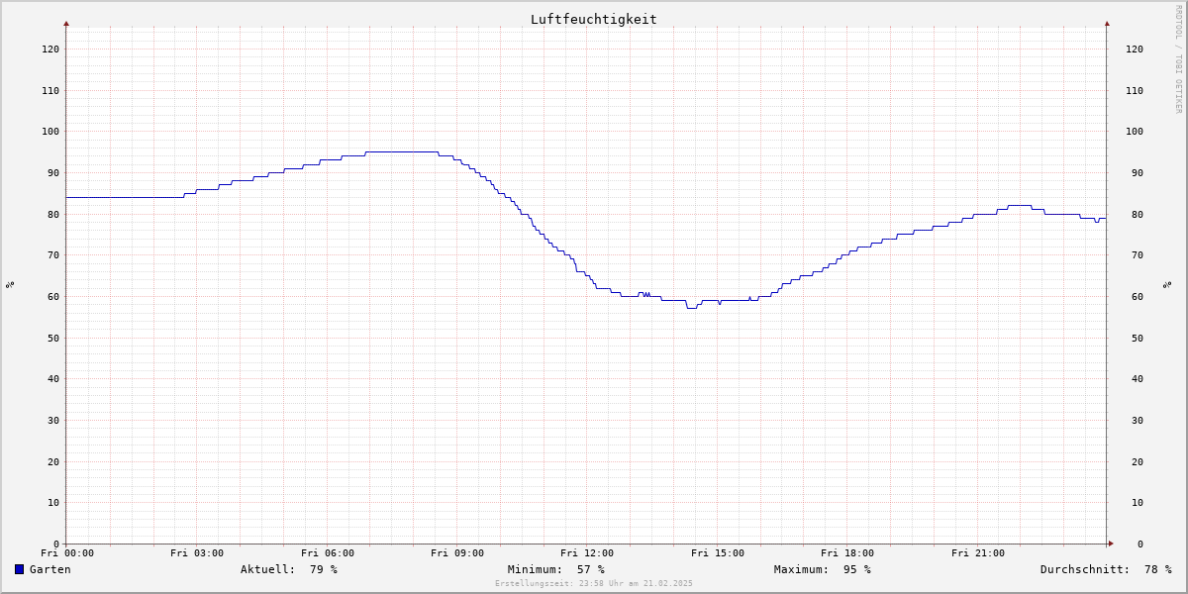
Task: Click the 30 label on right axis
Action: point(1138,420)
